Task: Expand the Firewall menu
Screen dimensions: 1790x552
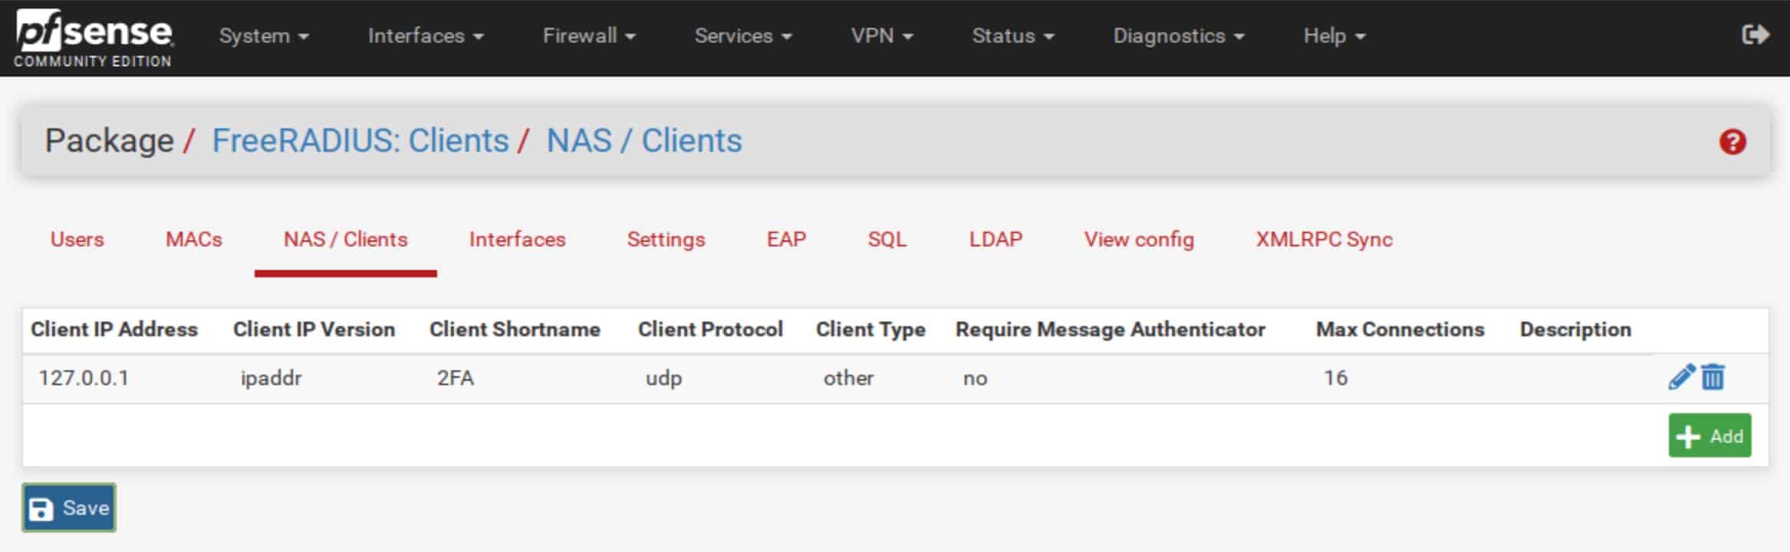Action: [589, 36]
